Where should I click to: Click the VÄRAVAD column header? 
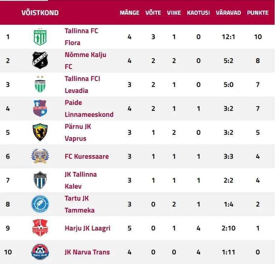228,13
